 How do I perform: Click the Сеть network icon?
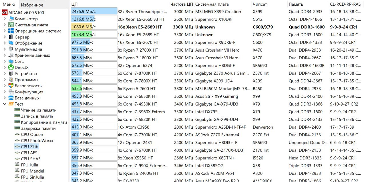[x=11, y=61]
